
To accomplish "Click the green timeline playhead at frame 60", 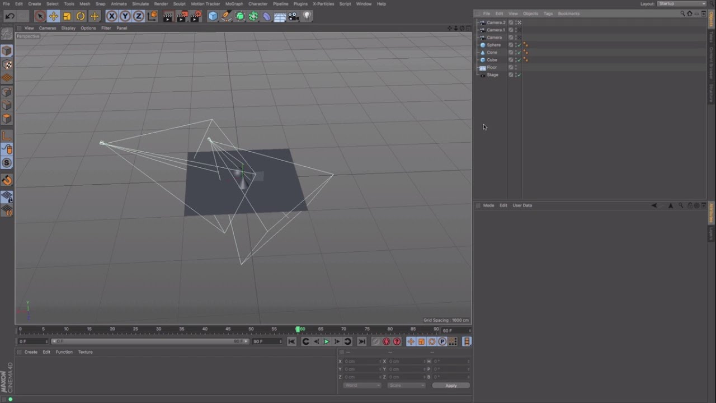I will [x=298, y=329].
